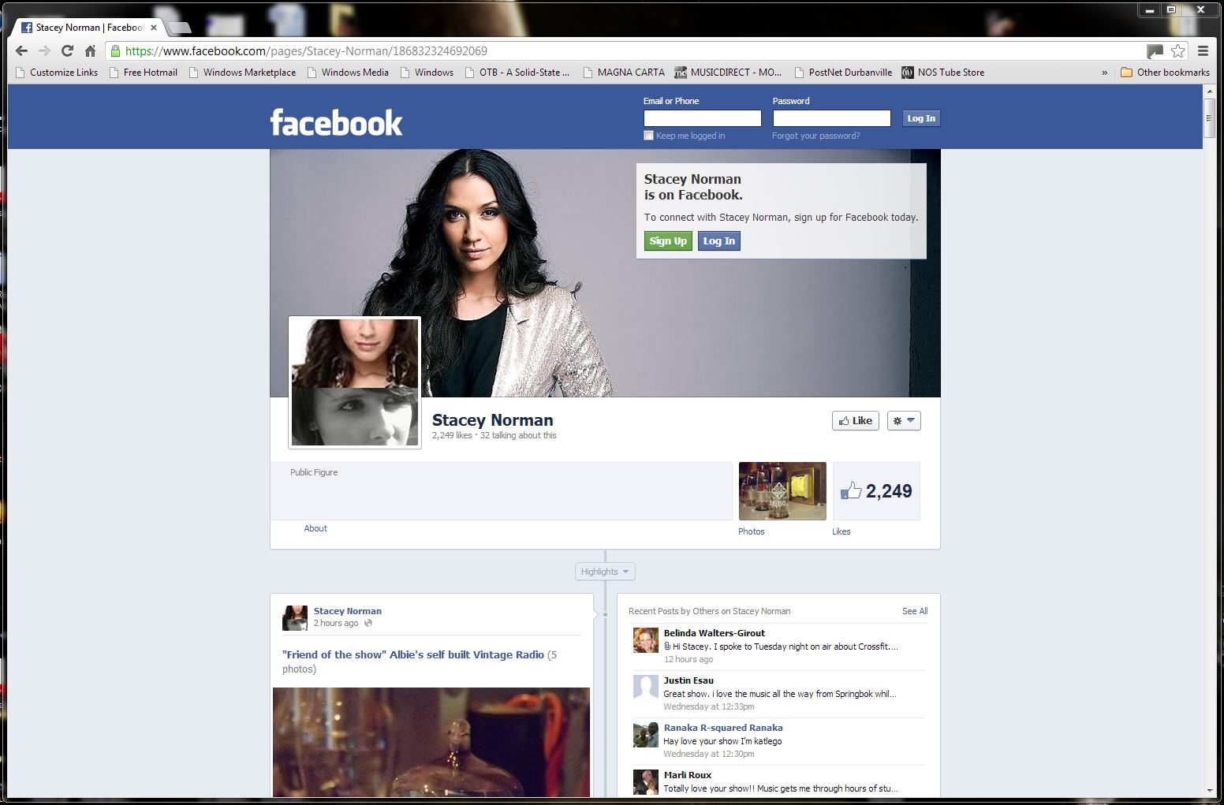Open a new tab next to Facebook tab
Viewport: 1224px width, 805px height.
coord(180,28)
